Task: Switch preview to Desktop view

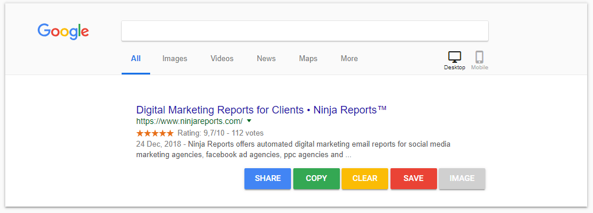Action: point(454,61)
